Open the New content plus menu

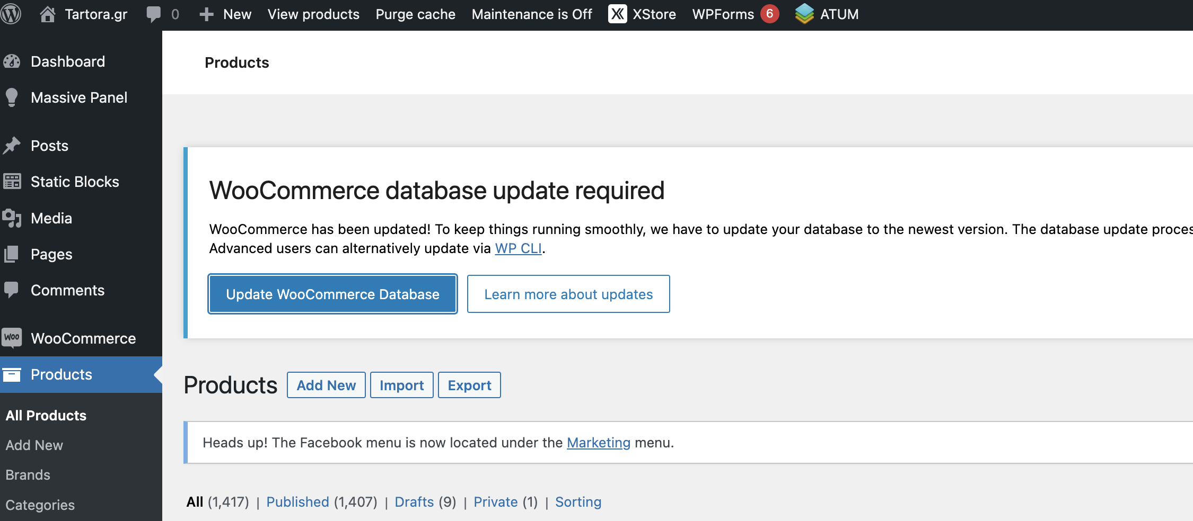[x=225, y=14]
